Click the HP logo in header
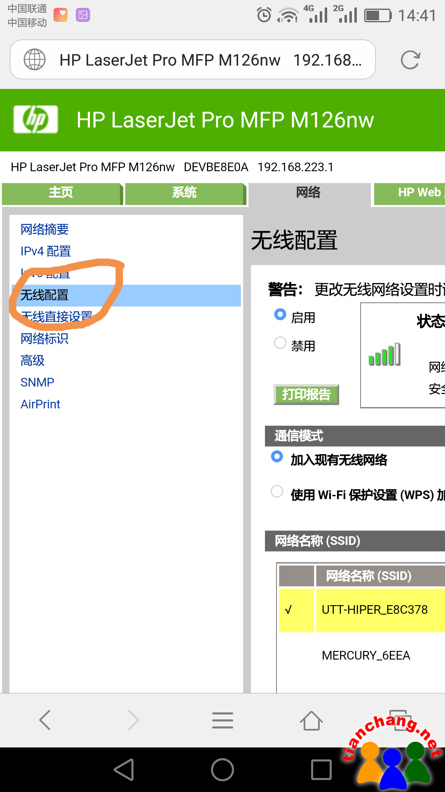This screenshot has height=792, width=445. (35, 120)
